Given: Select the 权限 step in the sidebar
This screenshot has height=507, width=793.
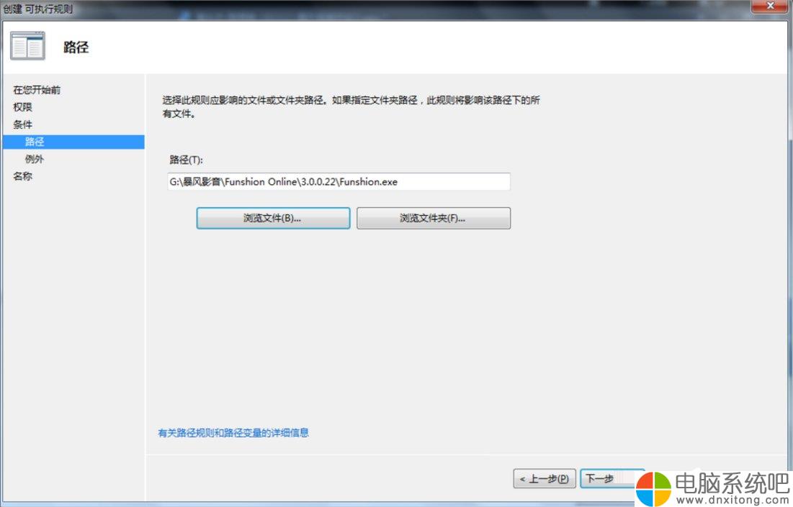Looking at the screenshot, I should (x=22, y=107).
